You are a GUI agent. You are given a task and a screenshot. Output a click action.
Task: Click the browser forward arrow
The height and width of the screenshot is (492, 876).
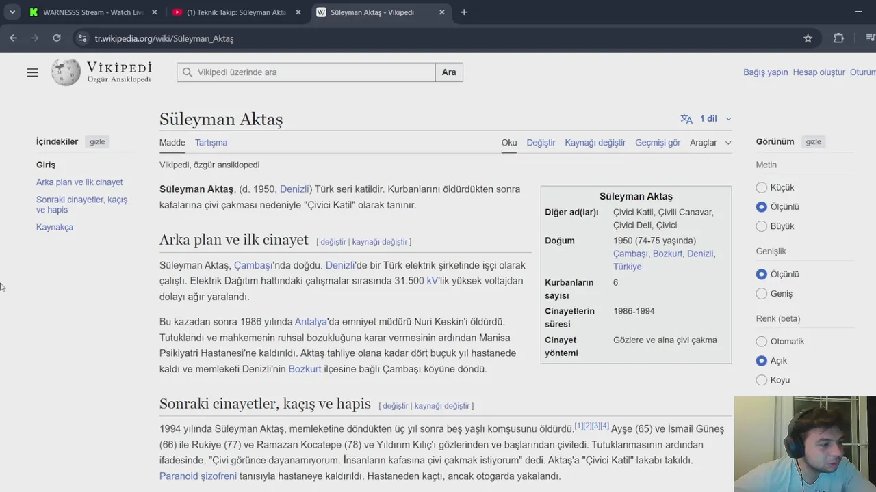pos(35,38)
